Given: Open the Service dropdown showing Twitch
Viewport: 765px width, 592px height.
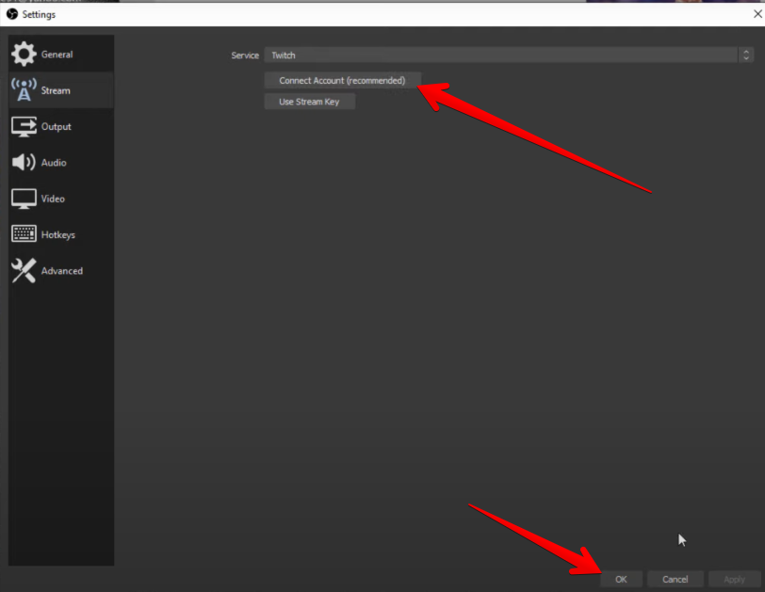Looking at the screenshot, I should point(509,55).
